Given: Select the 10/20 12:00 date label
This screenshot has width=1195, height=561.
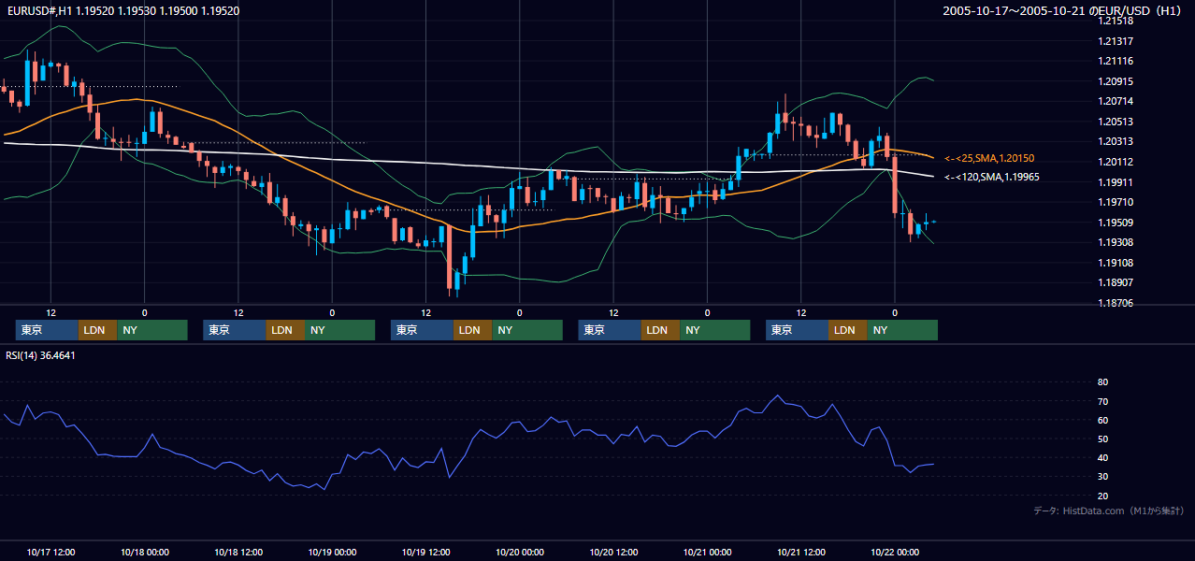Looking at the screenshot, I should pos(613,552).
